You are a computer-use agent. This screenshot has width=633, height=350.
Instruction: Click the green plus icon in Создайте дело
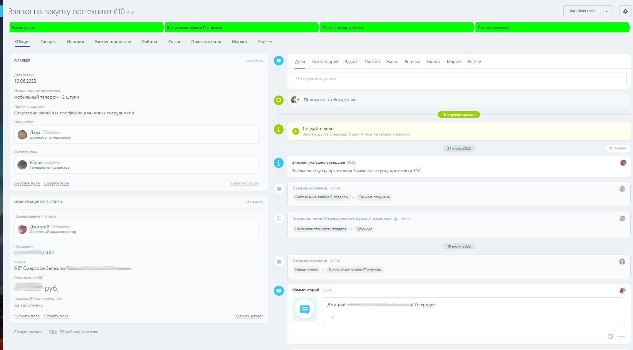pos(296,131)
